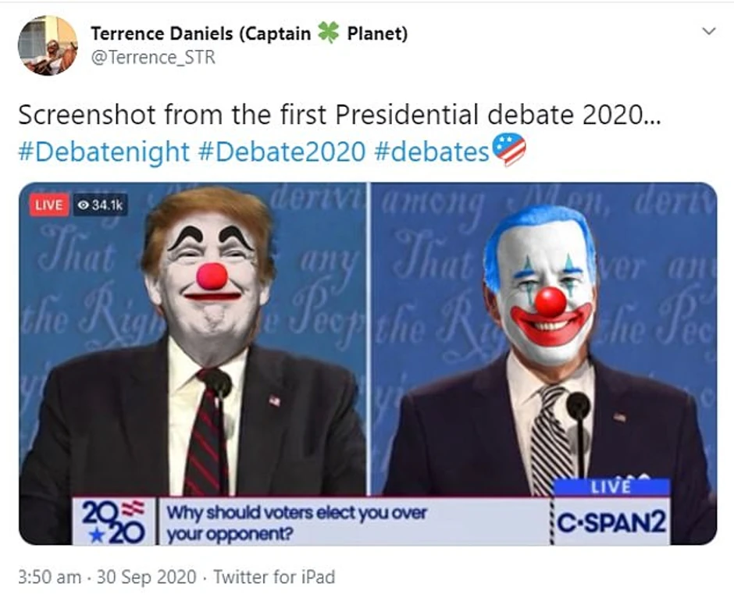Click the 2020 election logo in banner

113,521
